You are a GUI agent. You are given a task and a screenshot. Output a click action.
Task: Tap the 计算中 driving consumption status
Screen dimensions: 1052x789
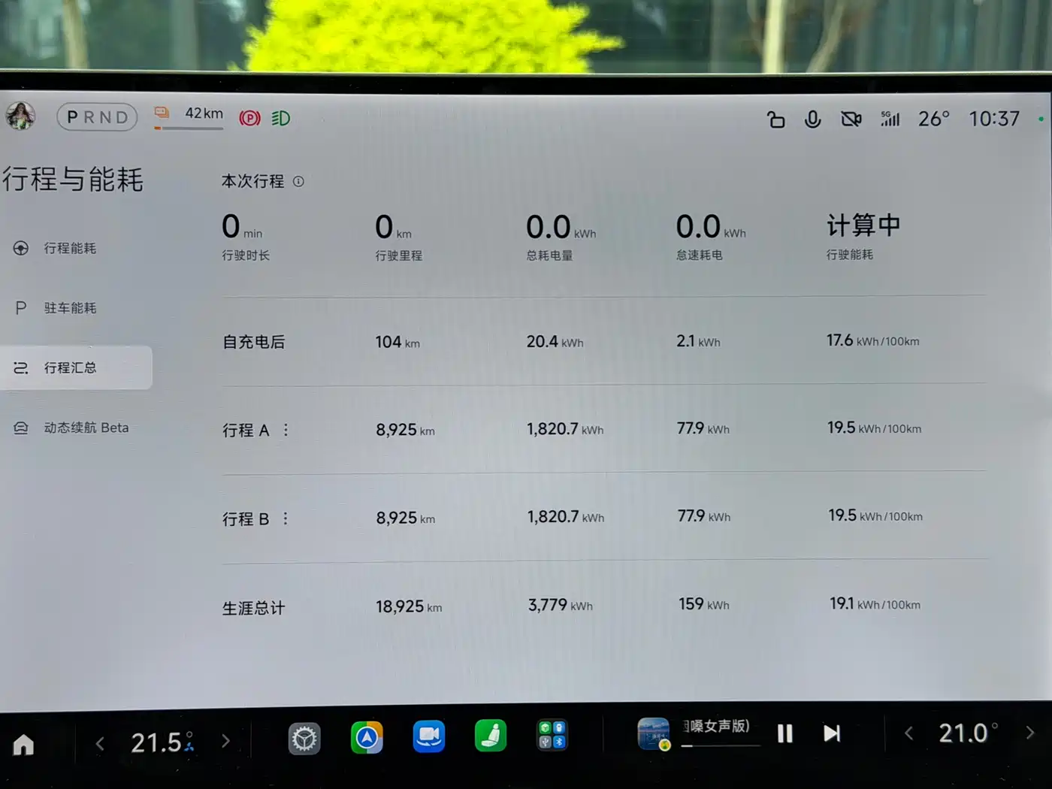[863, 225]
